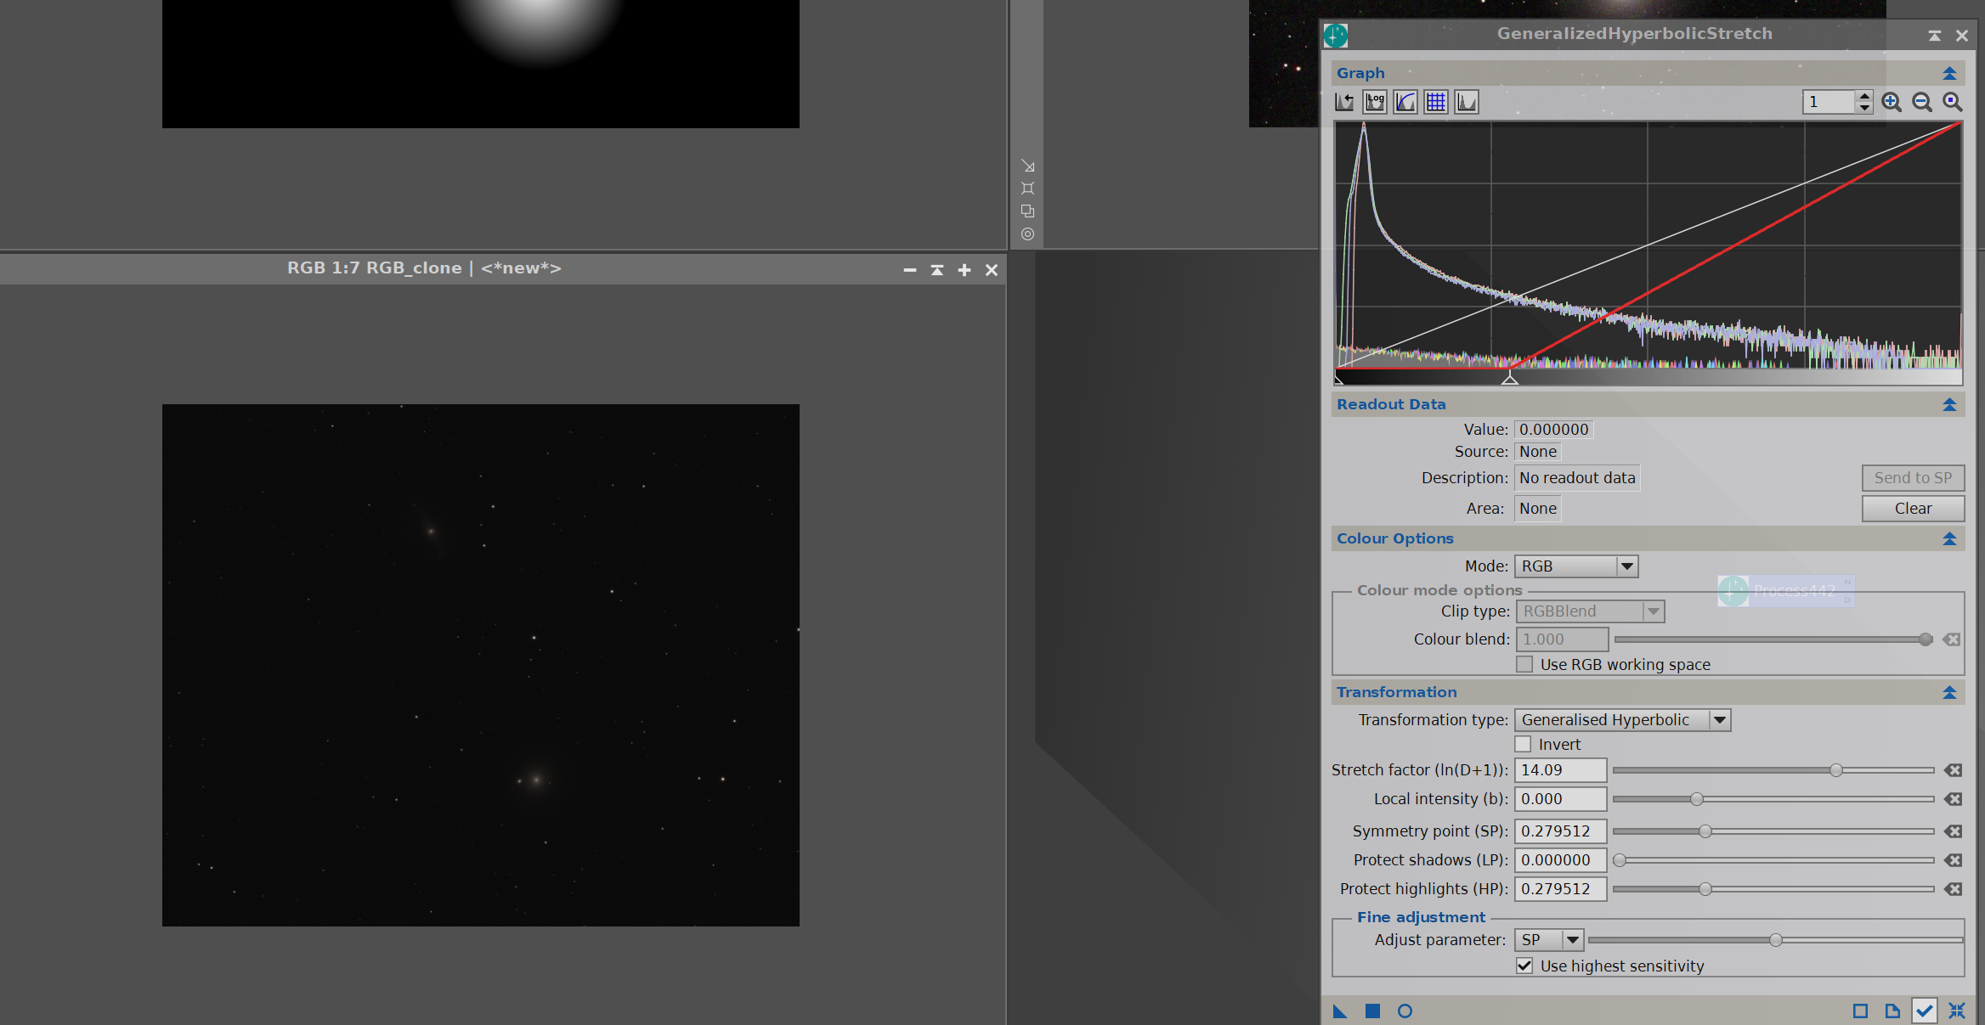1985x1025 pixels.
Task: Click the Protect shadows (LP) slider
Action: click(1773, 860)
